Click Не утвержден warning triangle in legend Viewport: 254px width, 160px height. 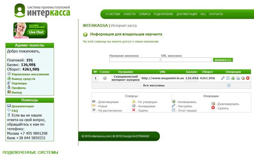(x=134, y=102)
